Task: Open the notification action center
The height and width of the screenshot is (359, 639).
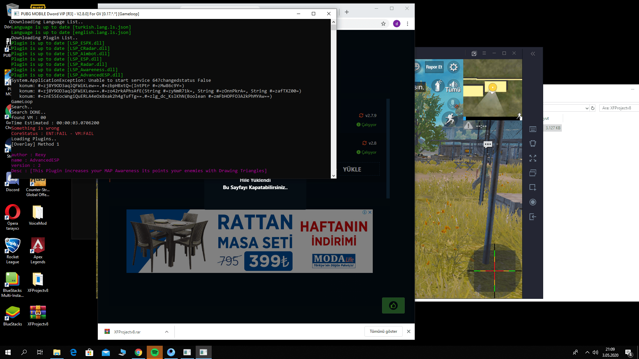Action: (x=629, y=353)
